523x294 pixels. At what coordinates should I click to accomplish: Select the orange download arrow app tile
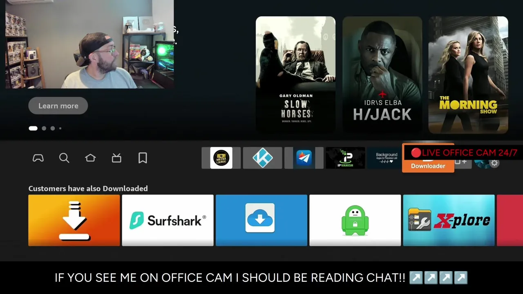[x=74, y=220]
